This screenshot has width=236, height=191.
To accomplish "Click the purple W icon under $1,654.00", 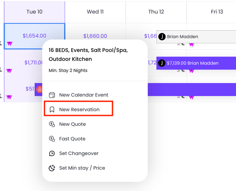I will 10,44.
